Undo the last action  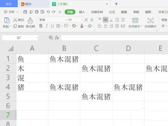(x=48, y=12)
